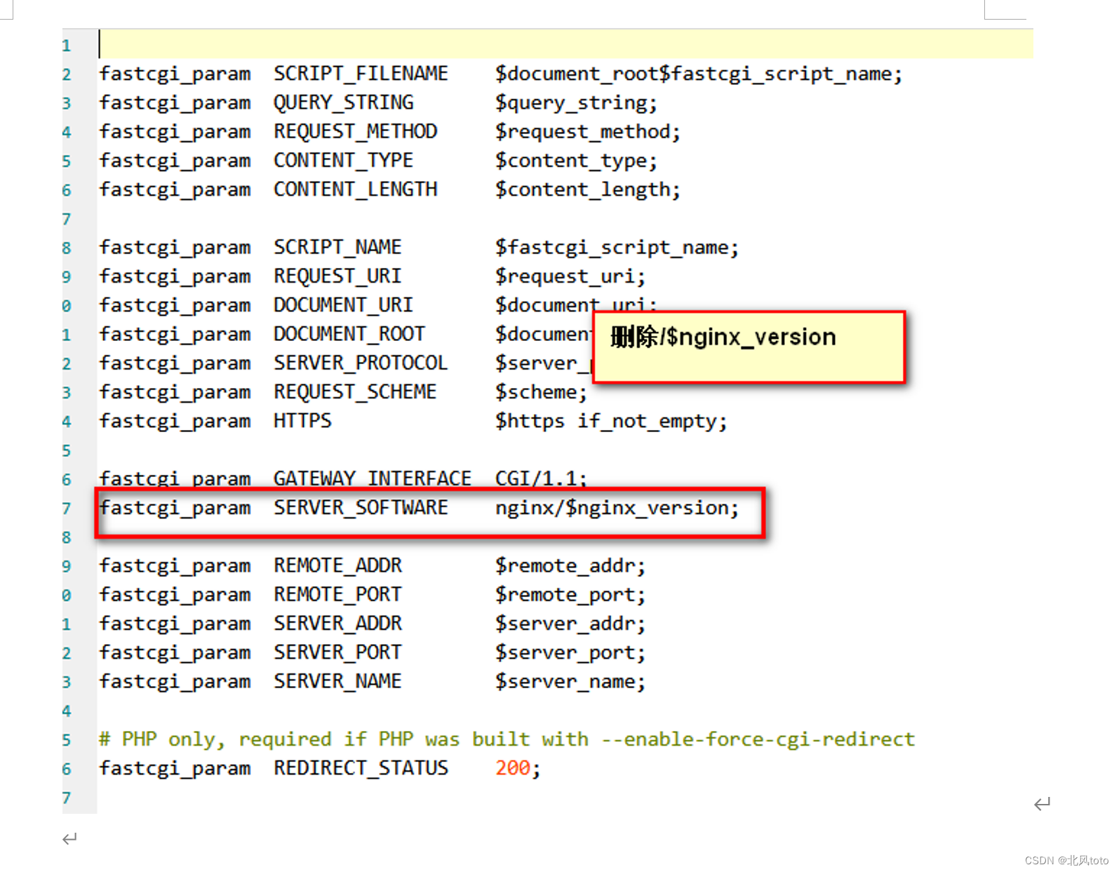Select the HTTPS parameter name
Screen dimensions: 1119x872
302,421
